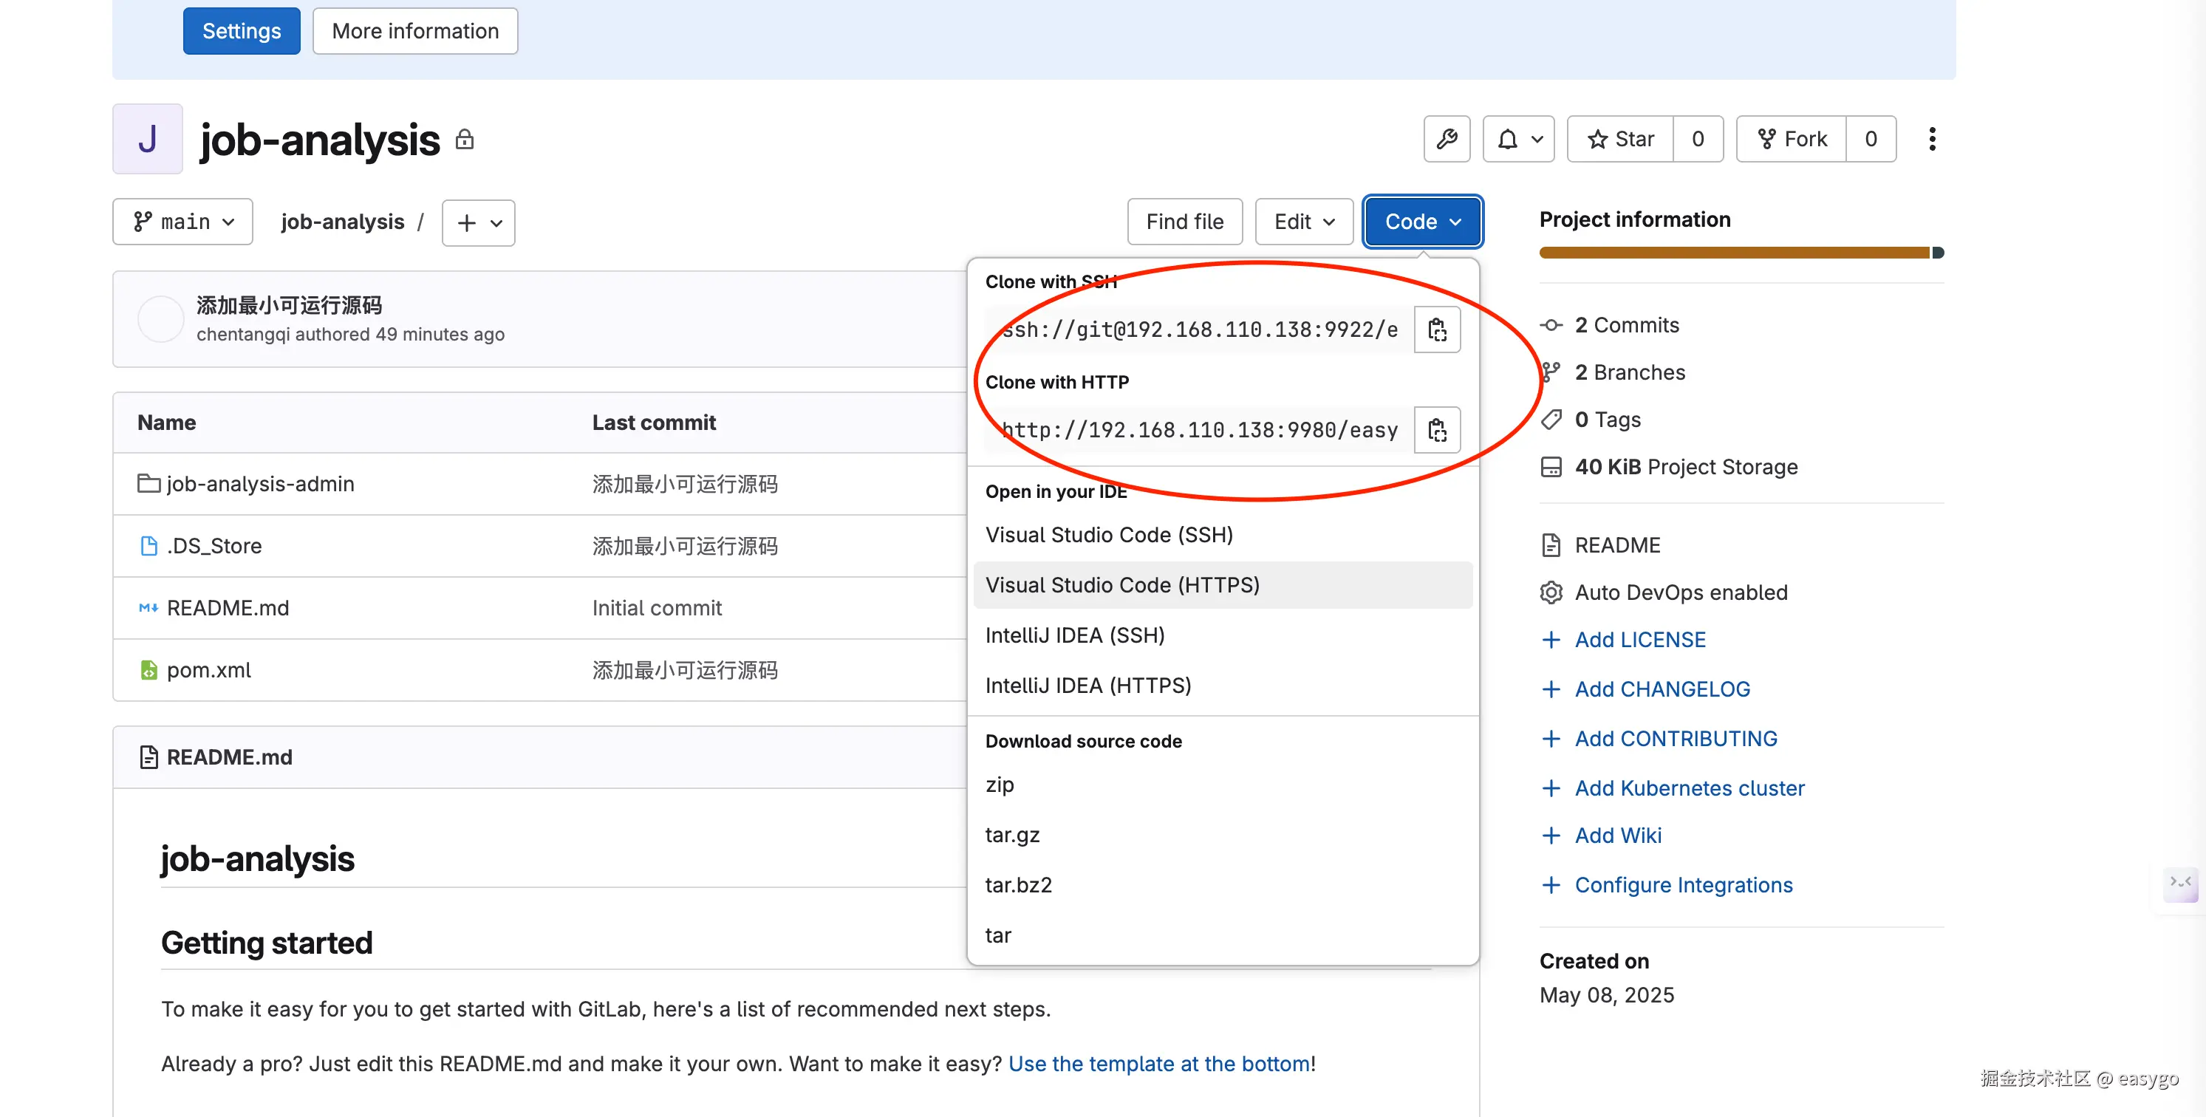
Task: Click the HTTP clone URL field
Action: point(1199,430)
